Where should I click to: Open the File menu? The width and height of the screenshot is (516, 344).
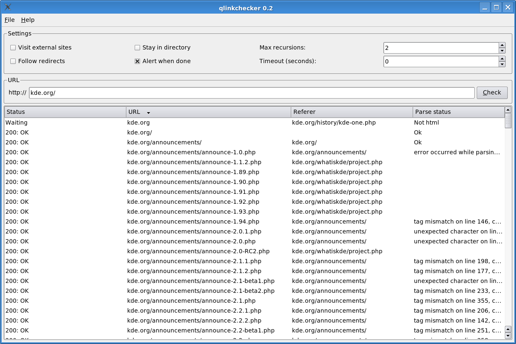coord(10,20)
